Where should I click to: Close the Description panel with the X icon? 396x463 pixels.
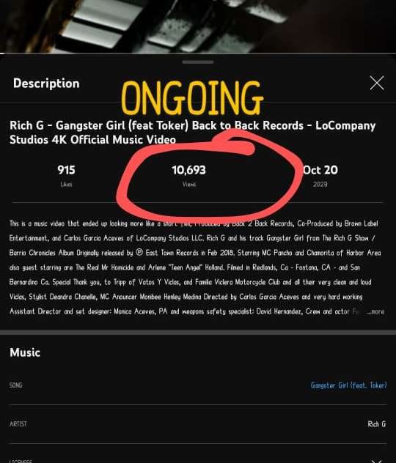tap(377, 83)
